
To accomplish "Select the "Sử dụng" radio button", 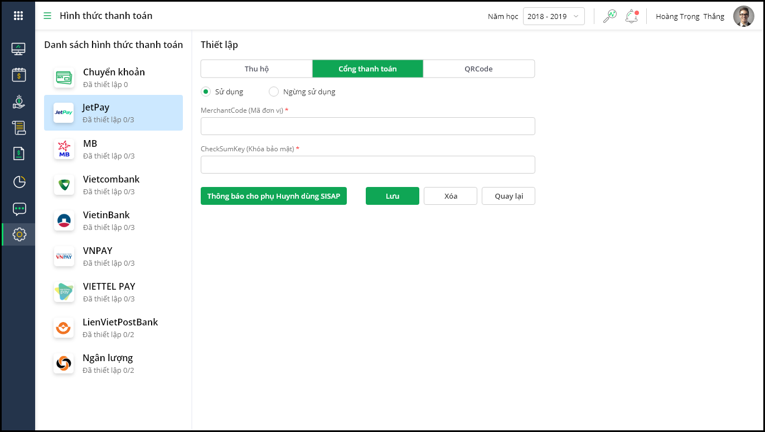I will click(206, 92).
